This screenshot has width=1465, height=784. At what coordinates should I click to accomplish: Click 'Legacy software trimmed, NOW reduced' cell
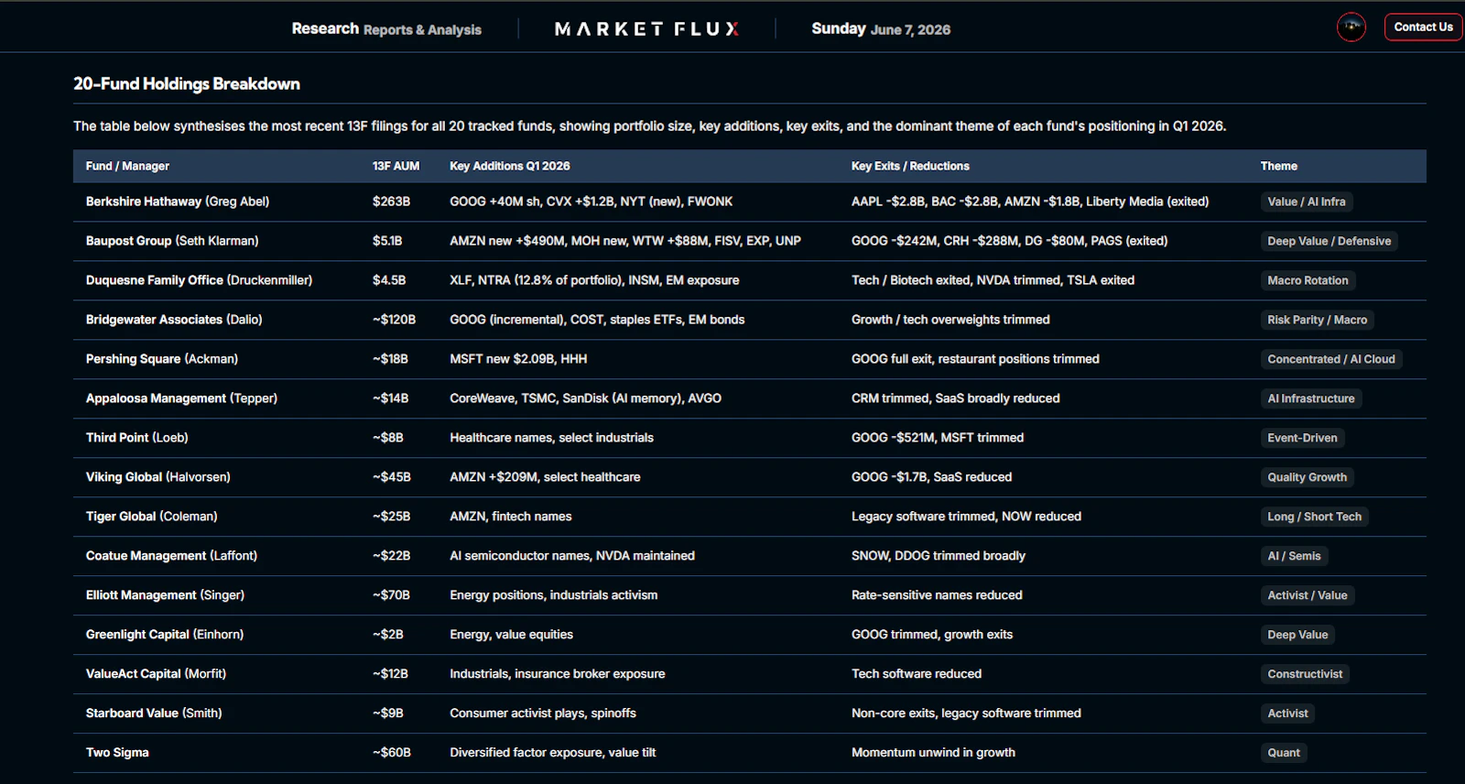(966, 517)
